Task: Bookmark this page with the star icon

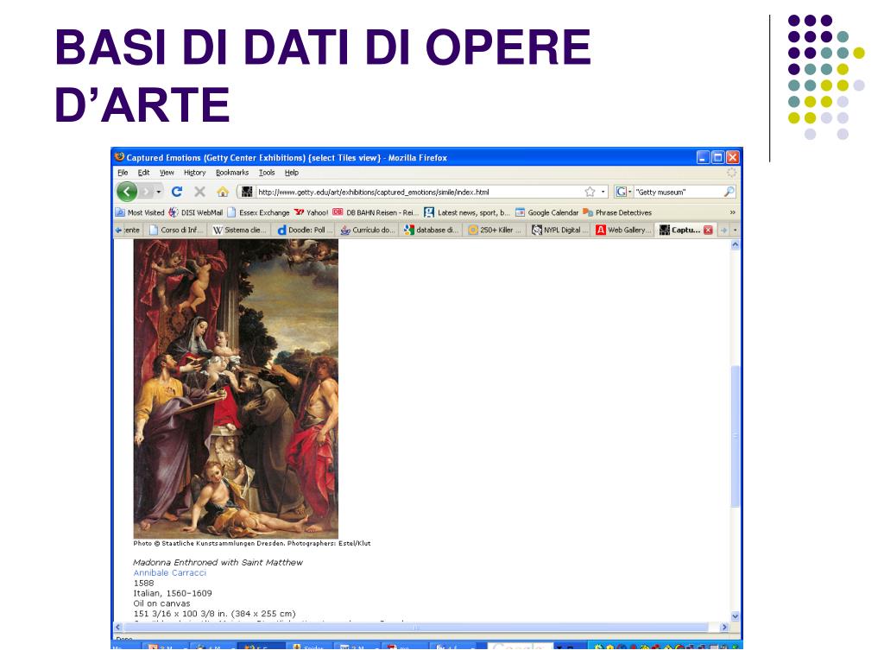Action: click(590, 192)
